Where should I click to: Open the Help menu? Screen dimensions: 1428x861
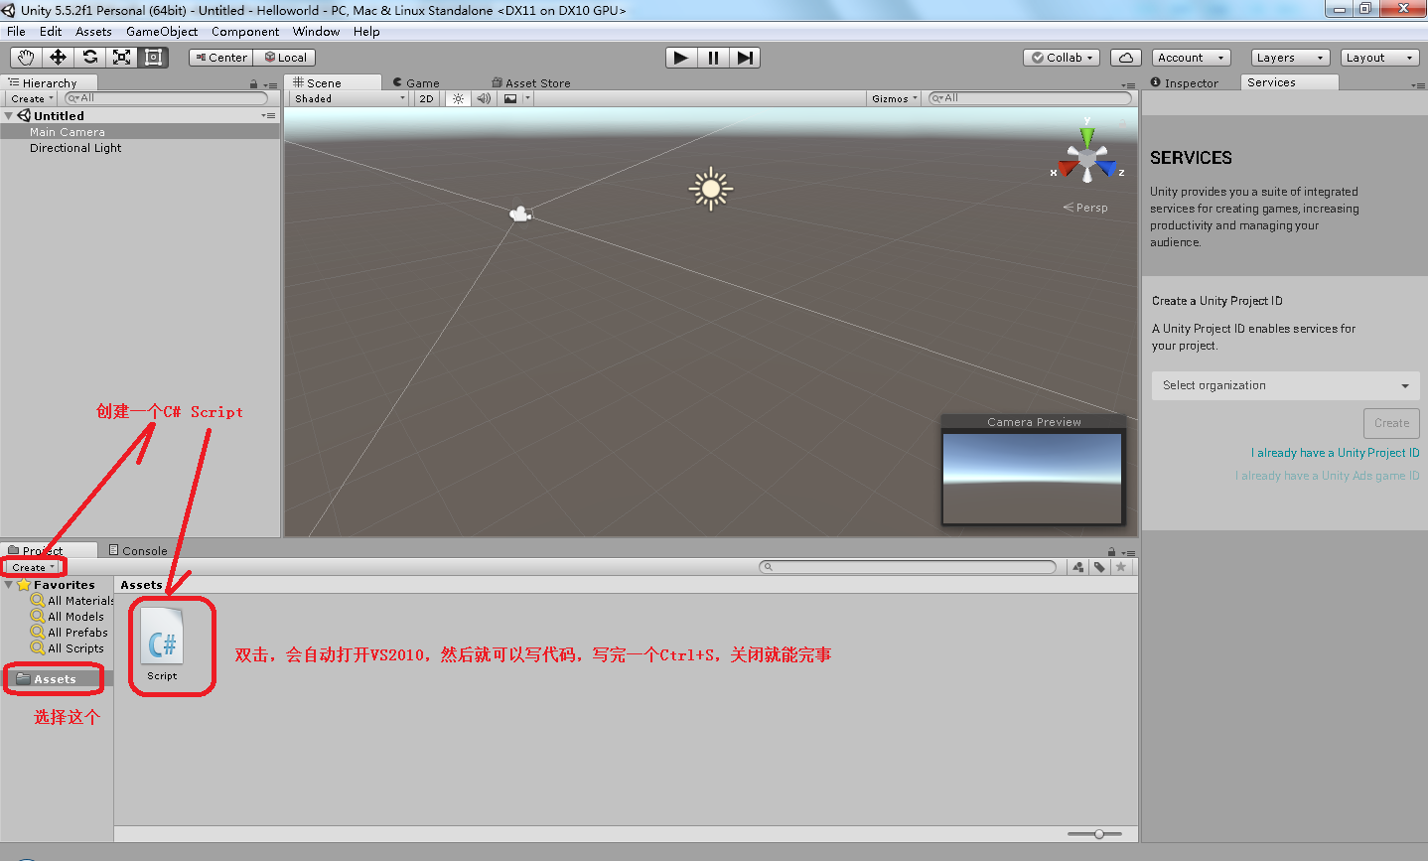point(366,32)
